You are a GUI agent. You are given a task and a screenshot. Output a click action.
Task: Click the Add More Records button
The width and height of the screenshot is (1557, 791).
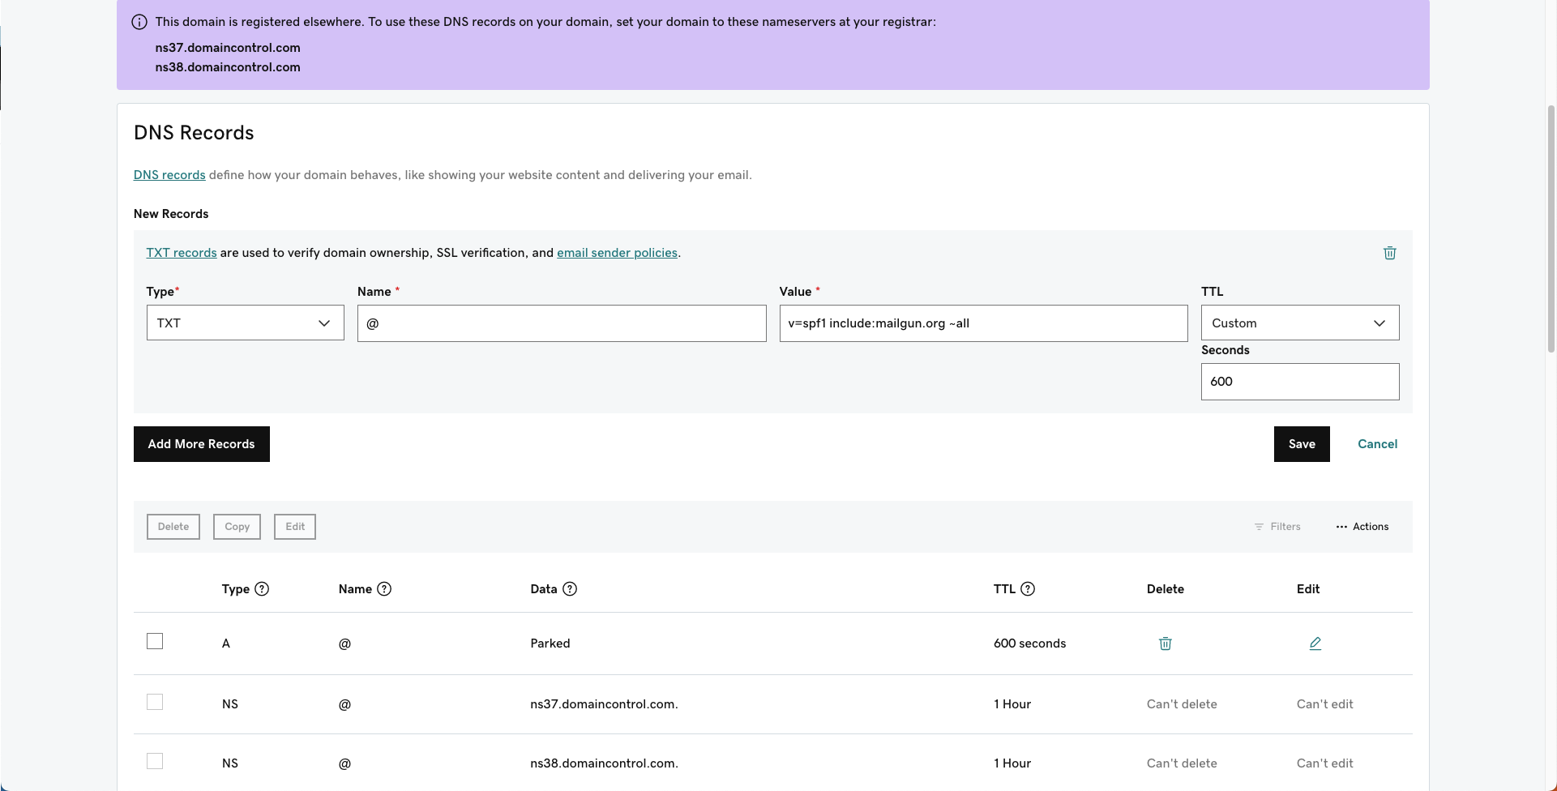click(201, 444)
